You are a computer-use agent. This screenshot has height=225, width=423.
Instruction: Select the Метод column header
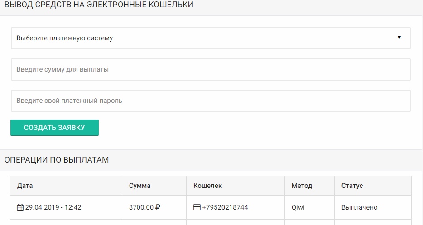tap(302, 186)
